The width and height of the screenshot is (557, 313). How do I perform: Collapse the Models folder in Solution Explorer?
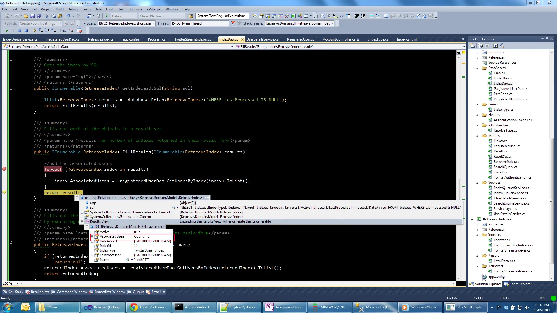(x=478, y=136)
